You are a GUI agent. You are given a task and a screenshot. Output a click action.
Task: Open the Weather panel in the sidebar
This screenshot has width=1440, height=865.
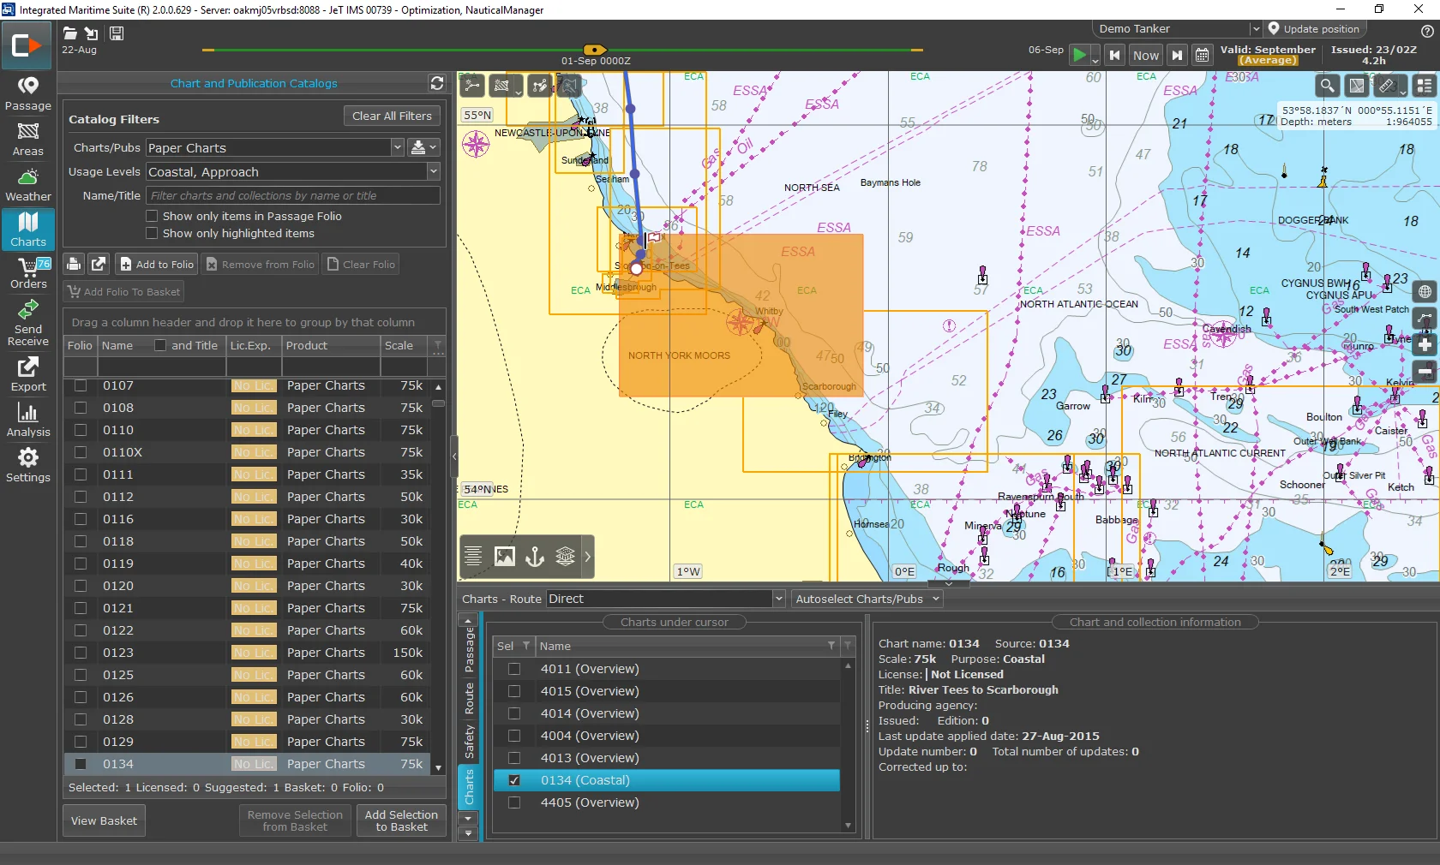pyautogui.click(x=28, y=184)
